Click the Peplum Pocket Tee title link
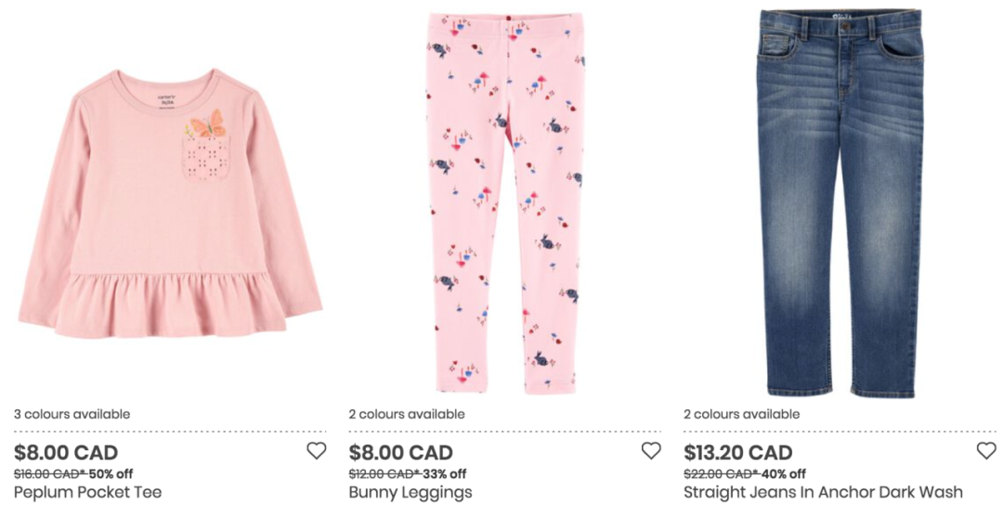The width and height of the screenshot is (1003, 505). (87, 492)
